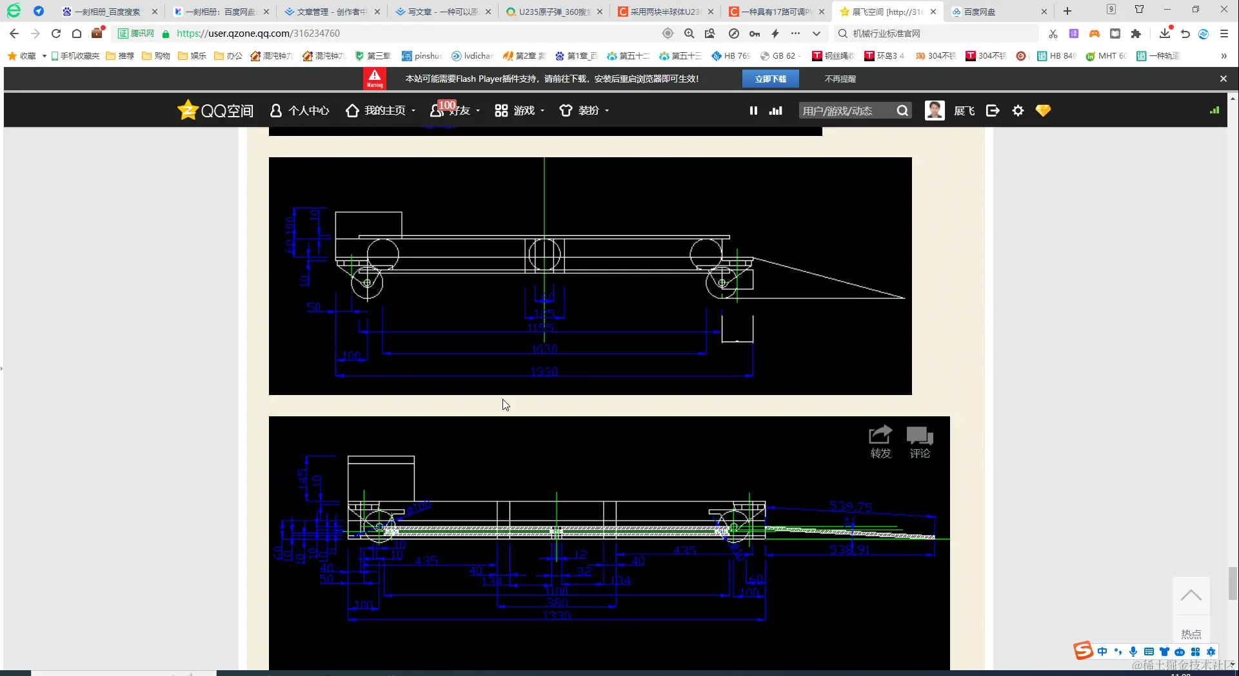This screenshot has height=676, width=1239.
Task: Expand the 收藏 bookmarks dropdown arrow
Action: point(44,56)
